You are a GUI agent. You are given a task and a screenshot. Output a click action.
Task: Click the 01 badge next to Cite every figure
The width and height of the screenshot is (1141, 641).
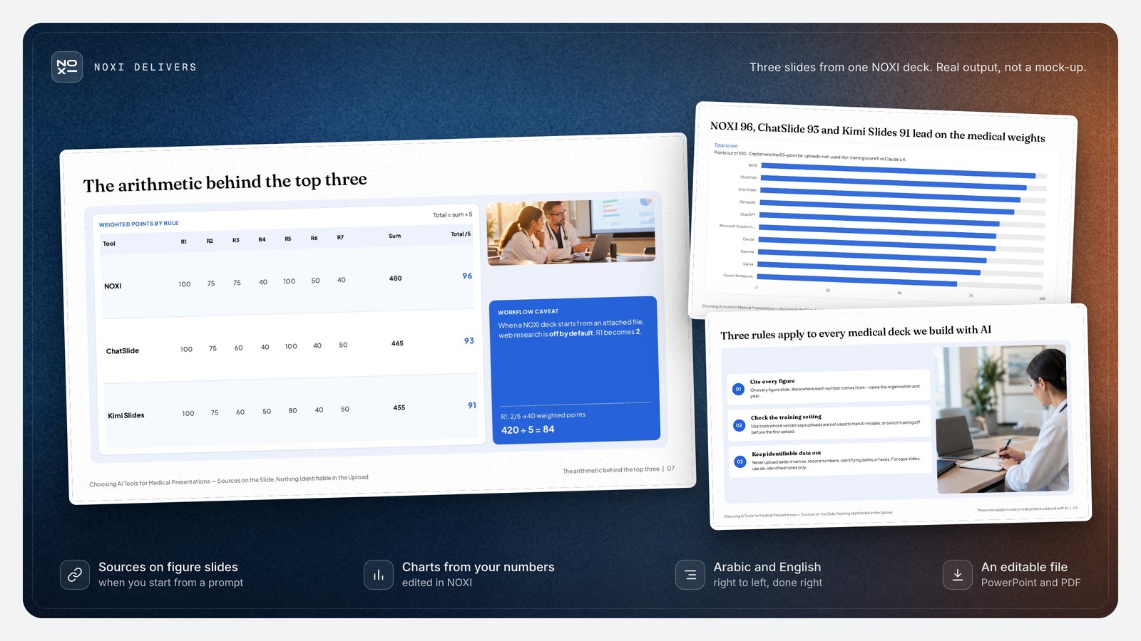tap(738, 389)
